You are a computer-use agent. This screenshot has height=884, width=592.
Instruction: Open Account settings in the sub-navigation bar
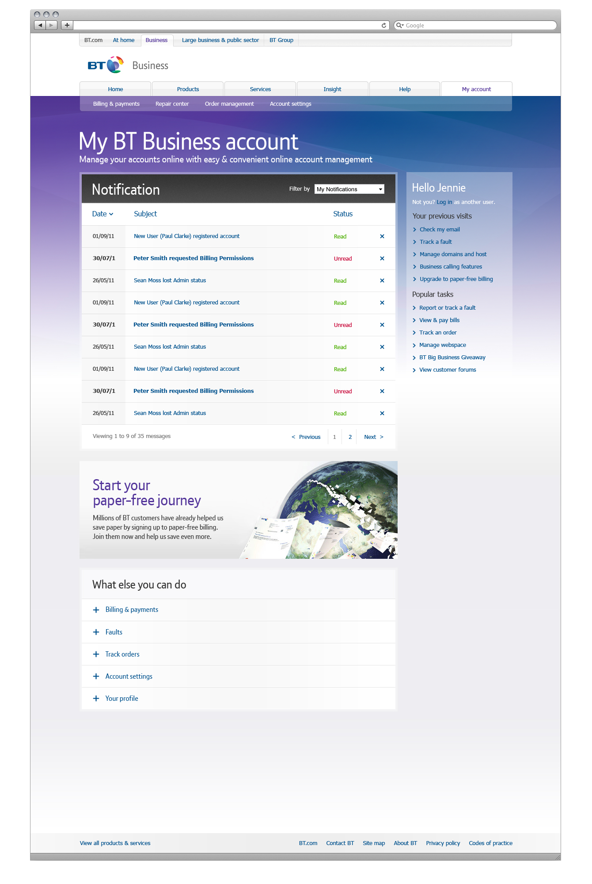coord(290,104)
